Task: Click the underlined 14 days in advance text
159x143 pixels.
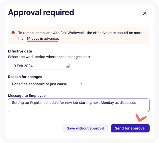Action: [42, 39]
